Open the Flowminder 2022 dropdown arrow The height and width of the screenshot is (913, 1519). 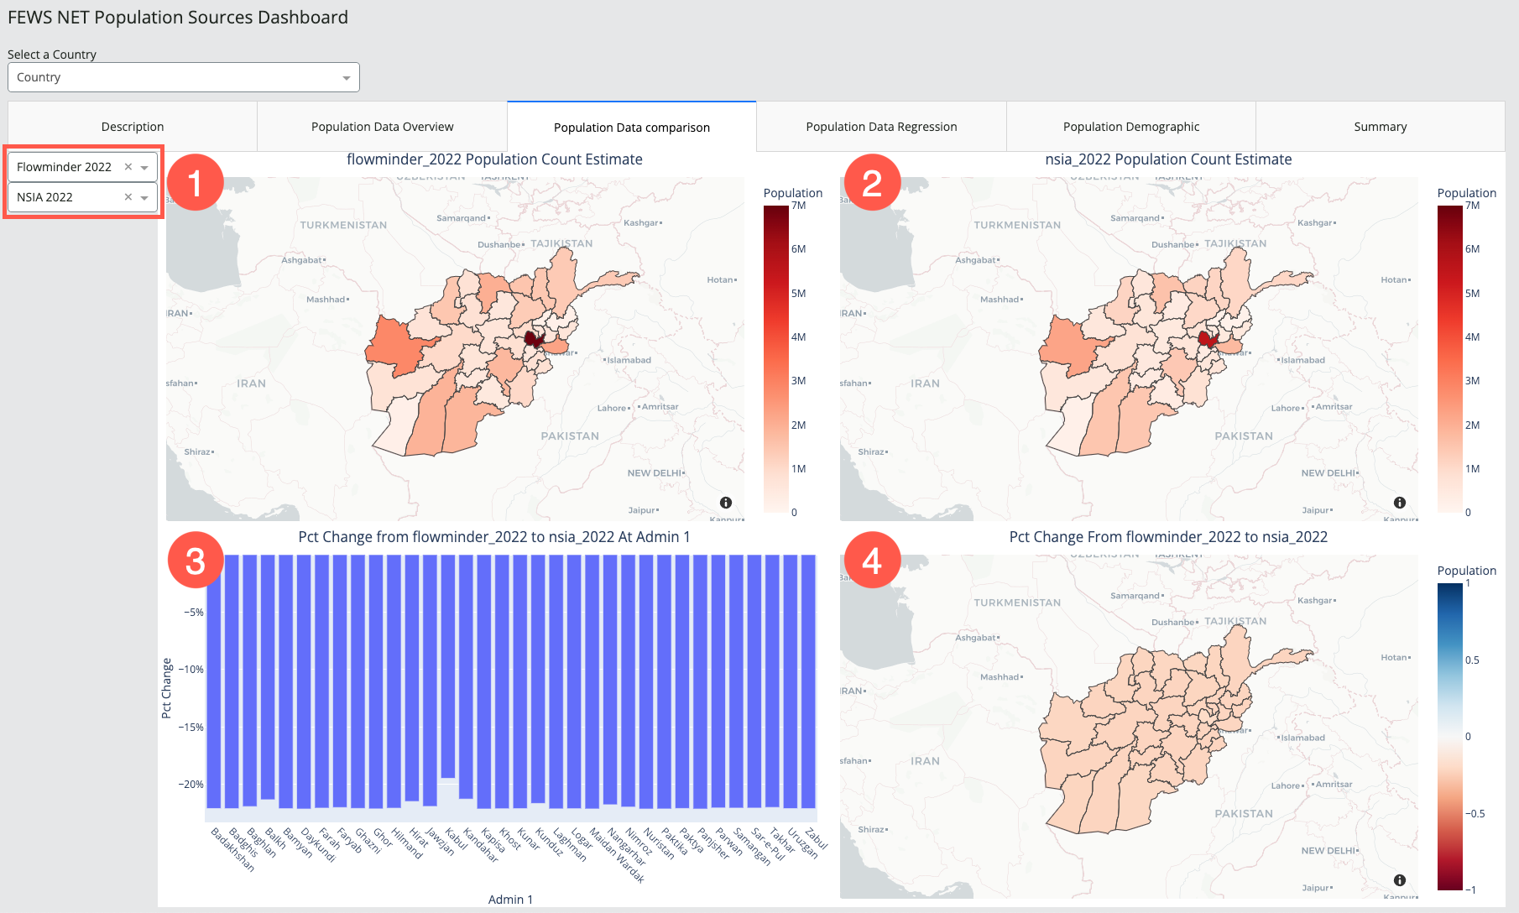point(144,168)
